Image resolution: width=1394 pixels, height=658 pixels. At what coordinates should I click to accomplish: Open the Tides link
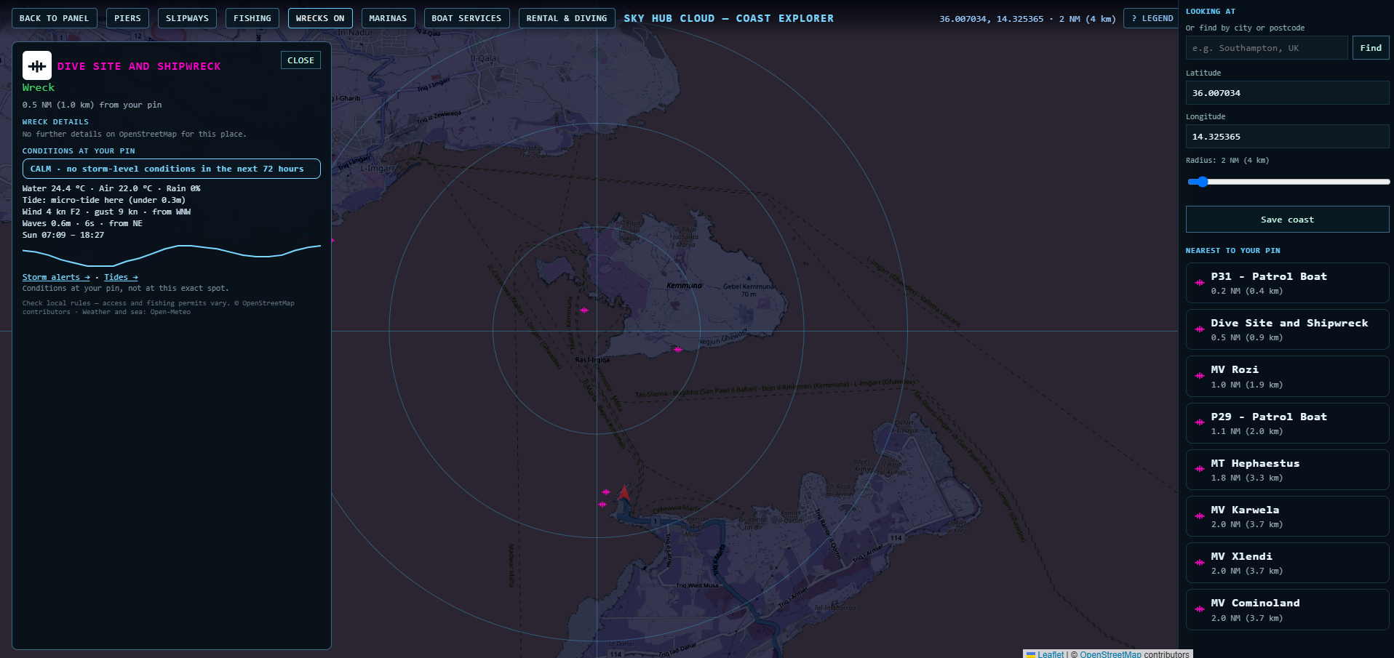121,277
